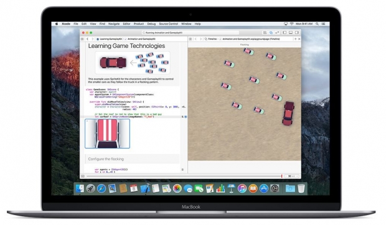The image size is (386, 225).
Task: Open Finder from the Dock
Action: tap(80, 188)
